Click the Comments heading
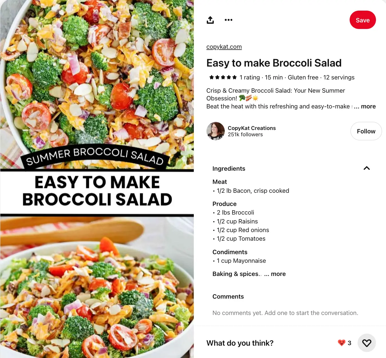 [228, 297]
